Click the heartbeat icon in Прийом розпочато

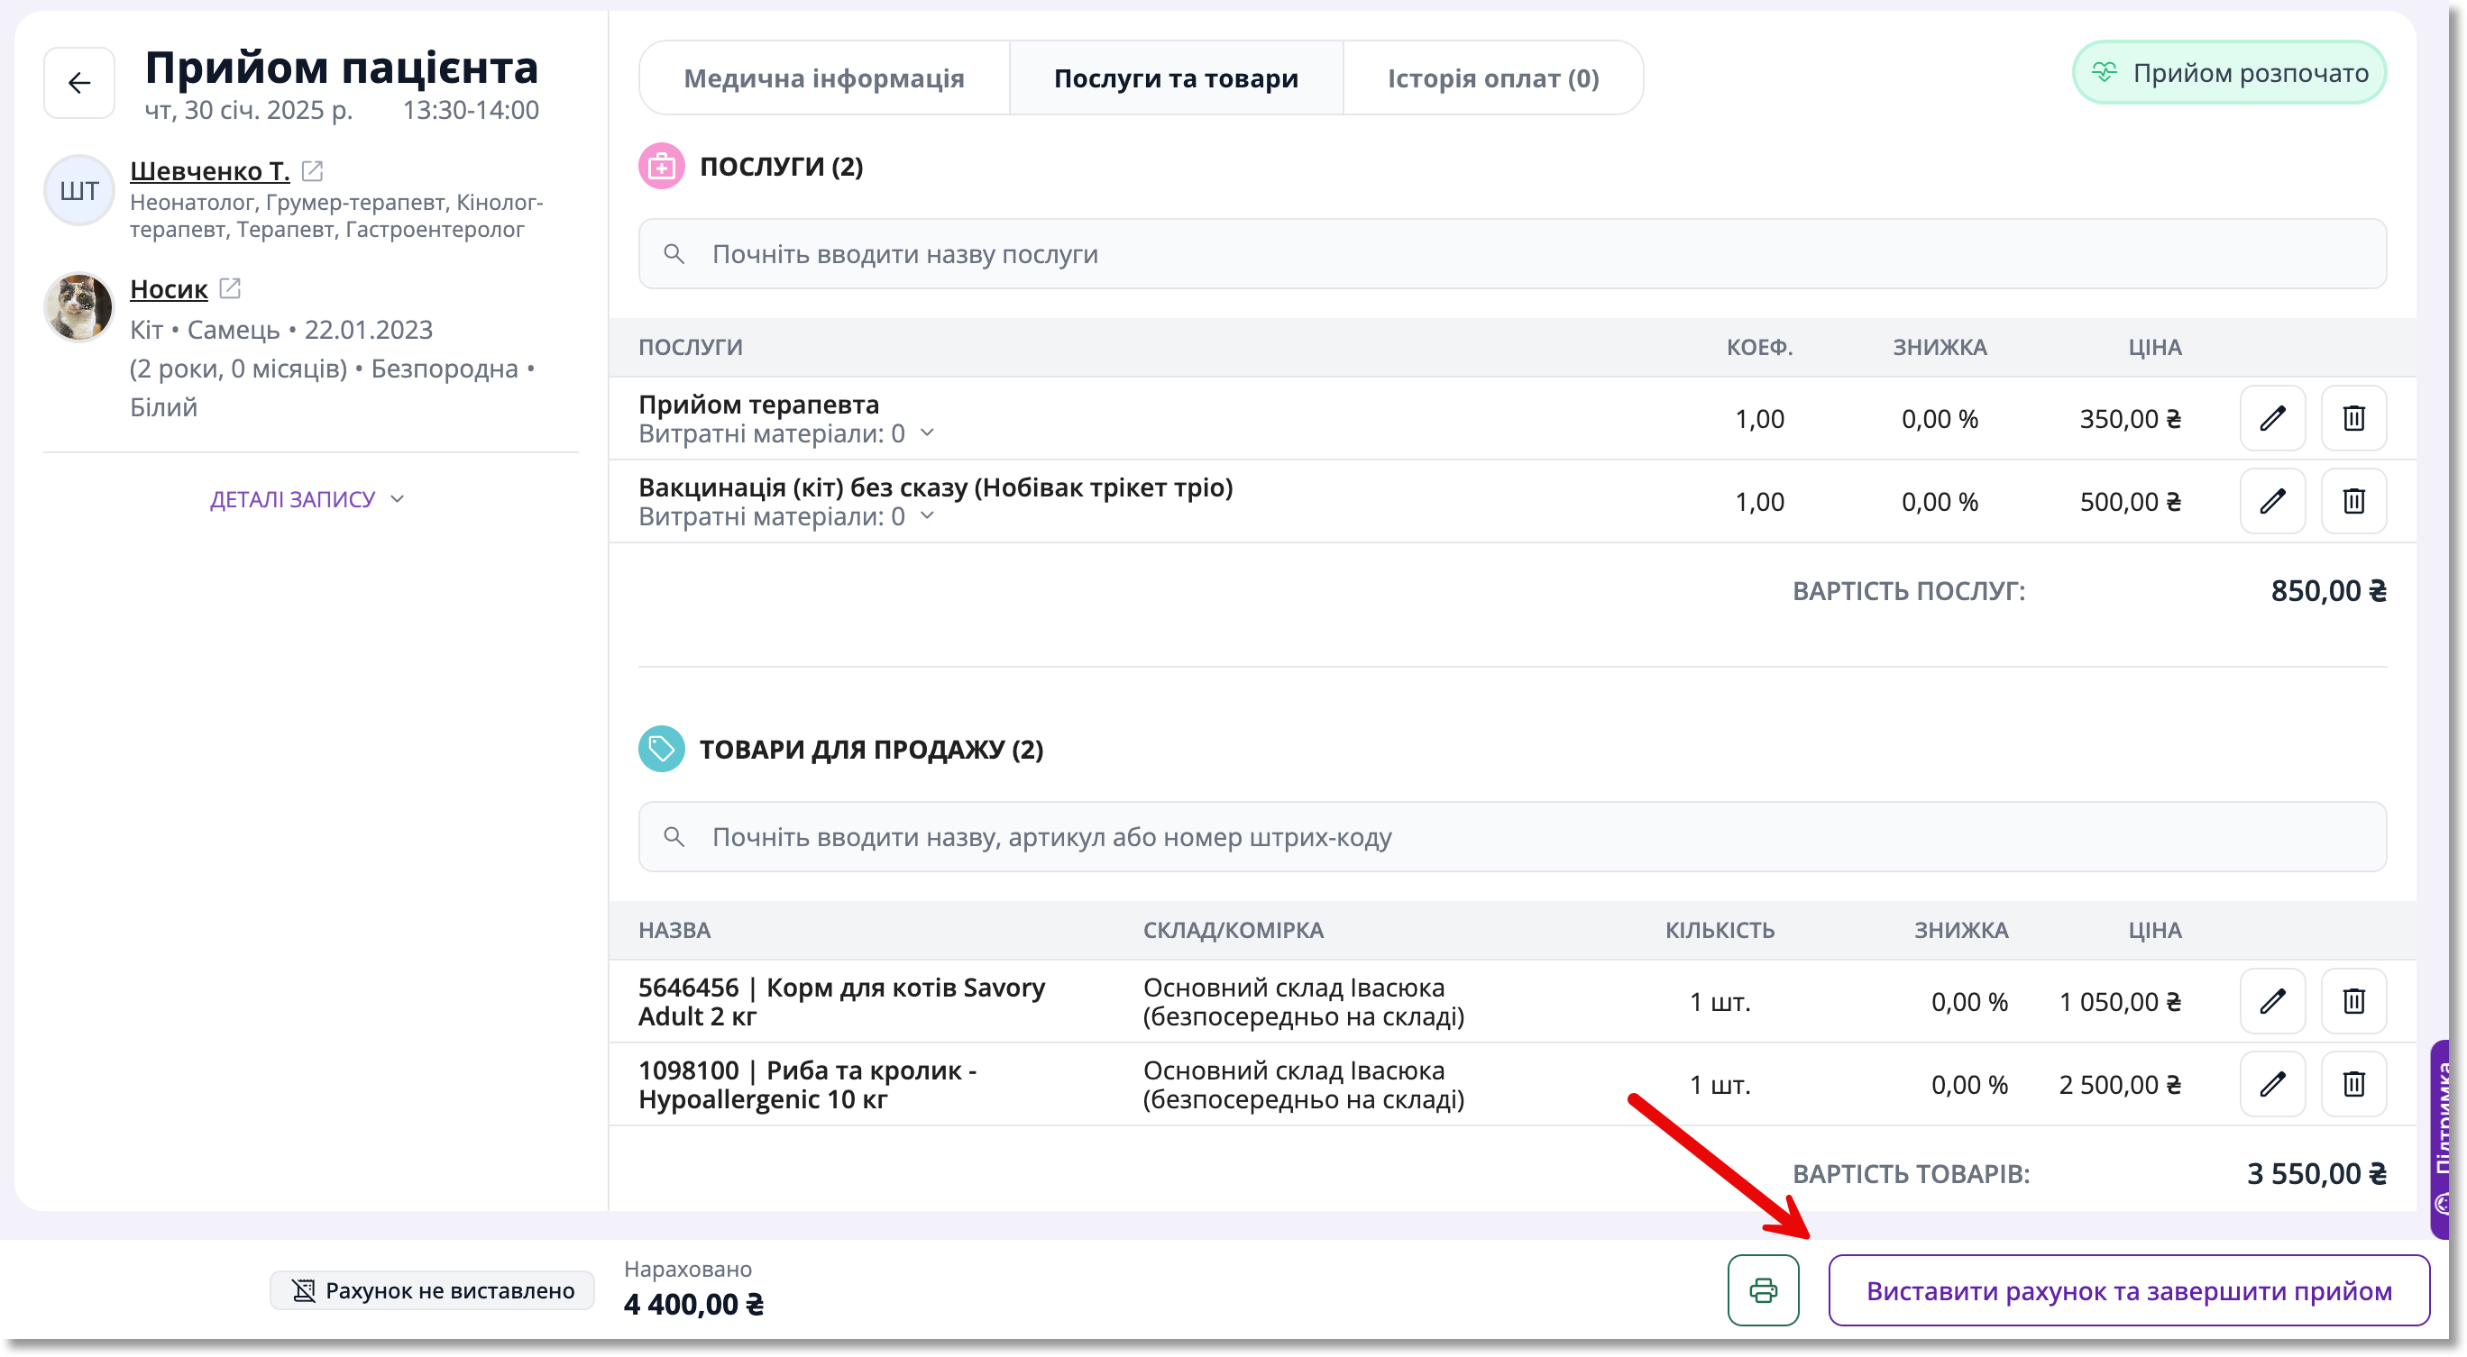point(2104,73)
